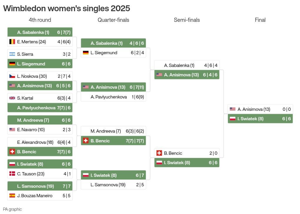Image resolution: width=300 pixels, height=214 pixels.
Task: Select the 4th round column heading
Action: (40, 20)
